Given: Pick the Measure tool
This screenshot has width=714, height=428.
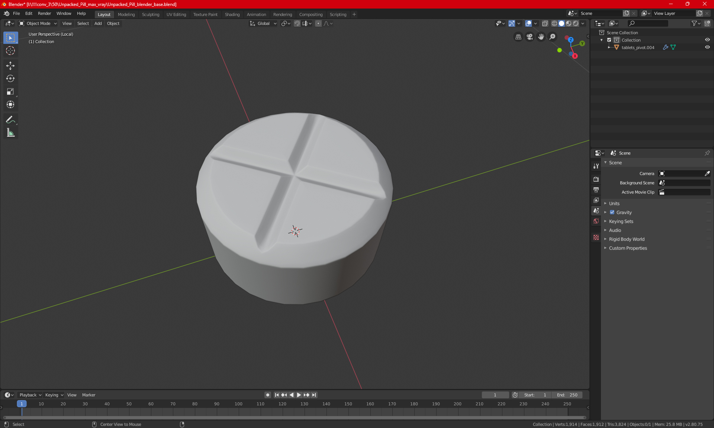Looking at the screenshot, I should pyautogui.click(x=10, y=133).
